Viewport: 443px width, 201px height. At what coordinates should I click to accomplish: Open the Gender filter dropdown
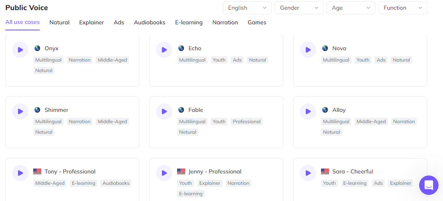(299, 8)
